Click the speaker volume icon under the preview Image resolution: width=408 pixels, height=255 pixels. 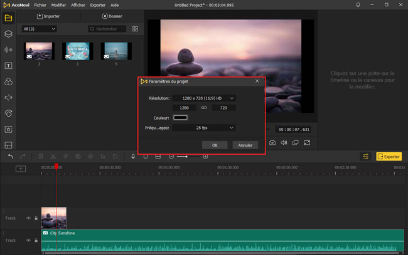coord(284,143)
